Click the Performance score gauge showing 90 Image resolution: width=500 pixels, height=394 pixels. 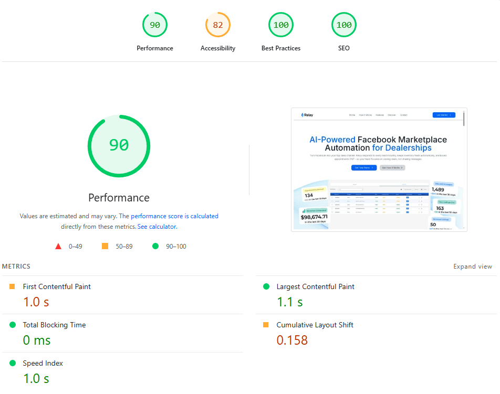coord(154,25)
